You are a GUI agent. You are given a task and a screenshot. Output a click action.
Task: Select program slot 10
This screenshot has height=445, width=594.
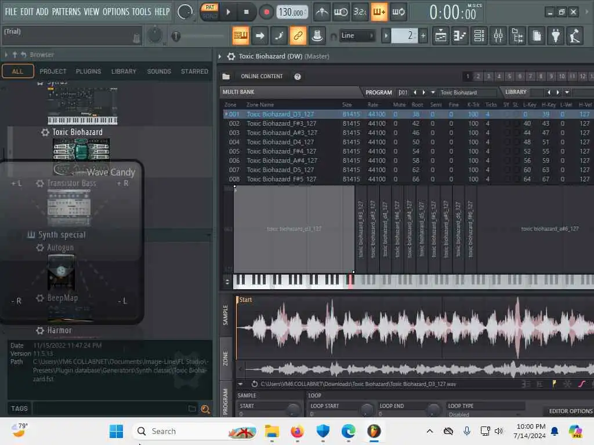[x=562, y=76]
